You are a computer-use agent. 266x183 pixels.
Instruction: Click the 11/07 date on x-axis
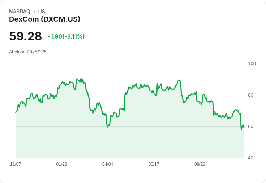[x=16, y=164]
